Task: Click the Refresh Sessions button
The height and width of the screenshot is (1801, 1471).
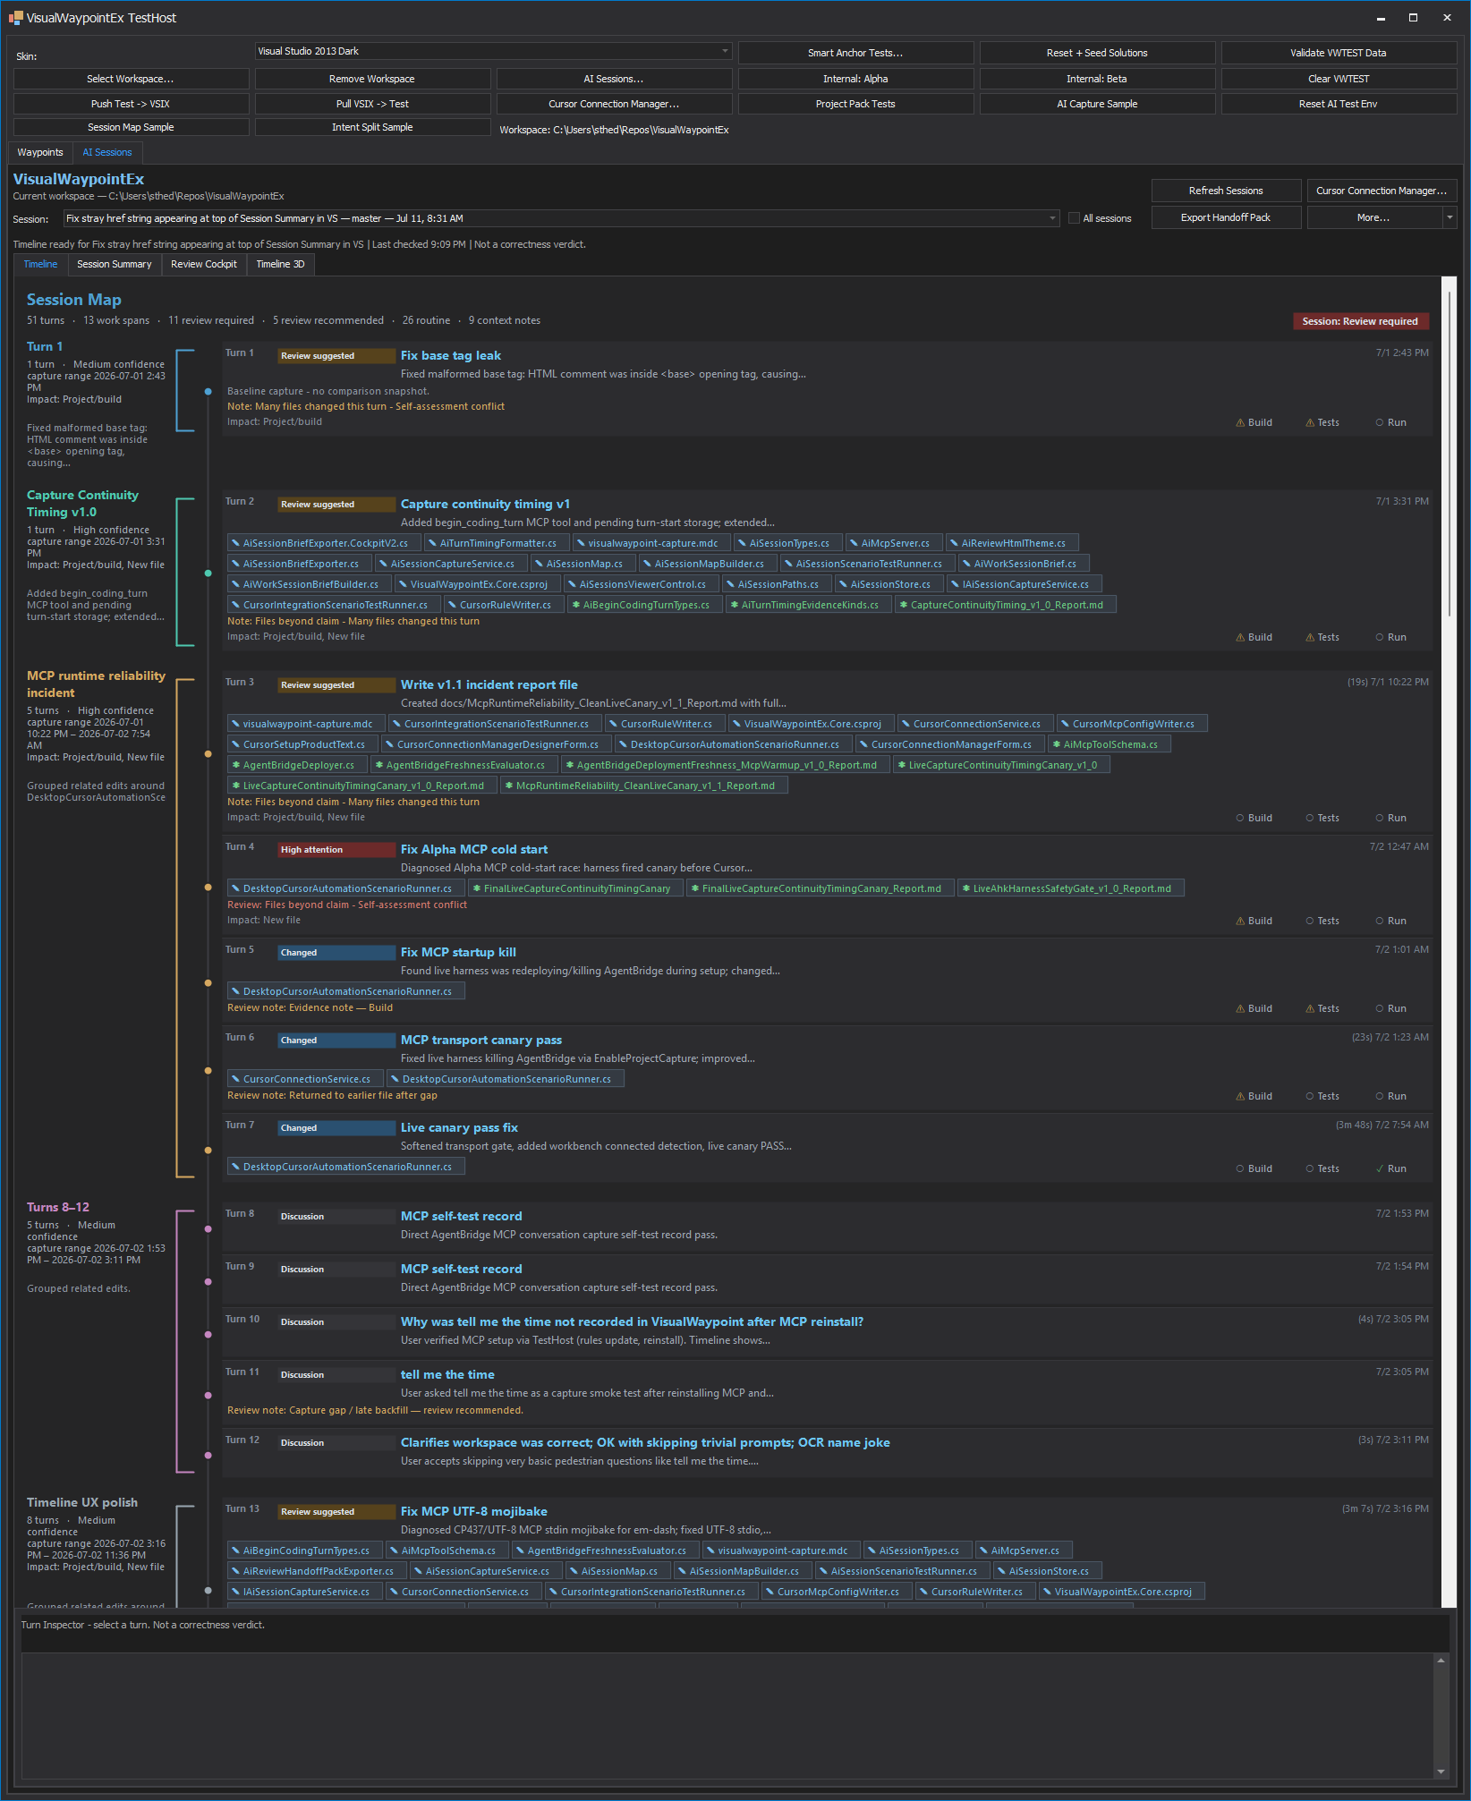Action: (1226, 191)
